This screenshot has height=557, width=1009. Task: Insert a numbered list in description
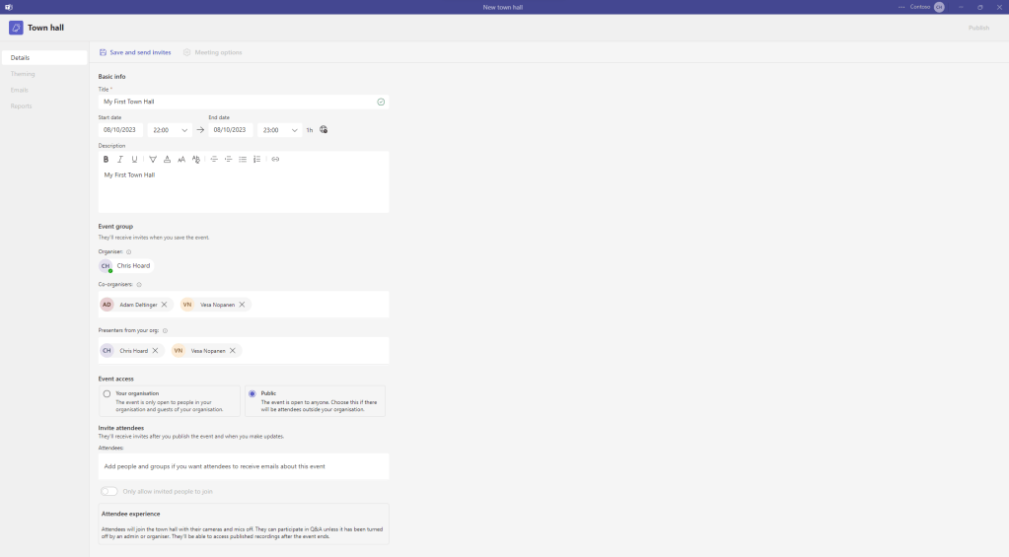pos(257,159)
